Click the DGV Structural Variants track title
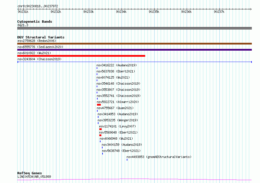 pos(41,37)
